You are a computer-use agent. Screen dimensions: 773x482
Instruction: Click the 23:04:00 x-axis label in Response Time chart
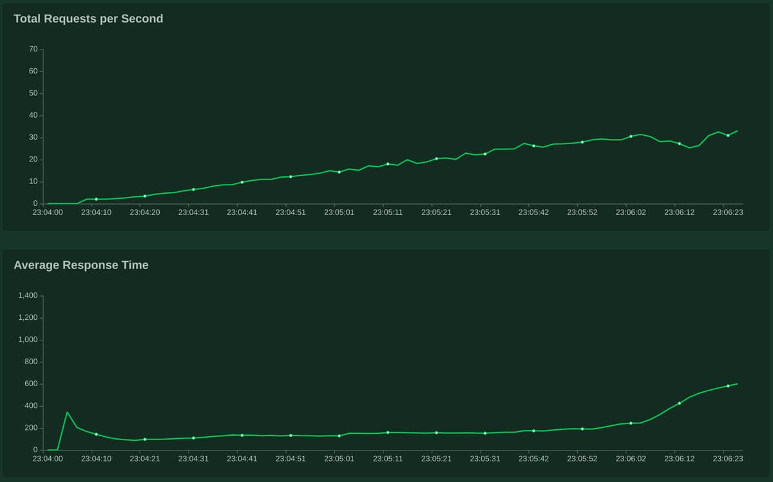tap(48, 459)
